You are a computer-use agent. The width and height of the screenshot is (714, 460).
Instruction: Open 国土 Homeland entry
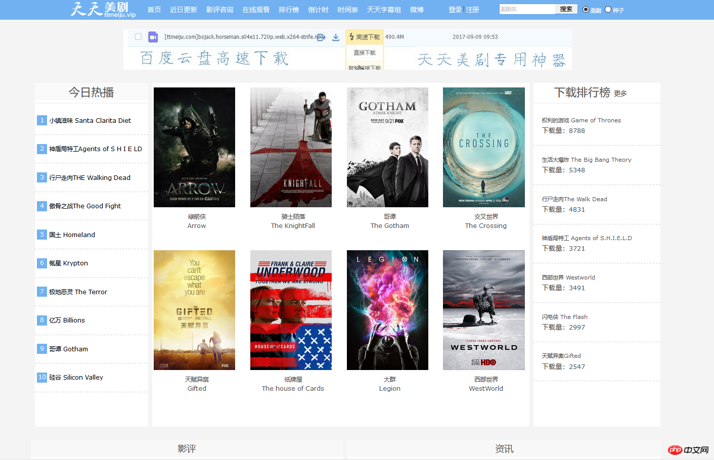(x=72, y=235)
